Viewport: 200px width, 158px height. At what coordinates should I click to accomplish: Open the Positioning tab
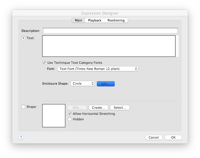click(x=116, y=20)
